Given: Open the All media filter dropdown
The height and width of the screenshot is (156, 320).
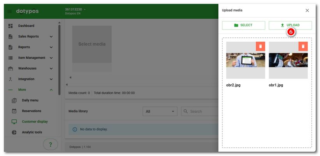Looking at the screenshot, I should pyautogui.click(x=160, y=112).
